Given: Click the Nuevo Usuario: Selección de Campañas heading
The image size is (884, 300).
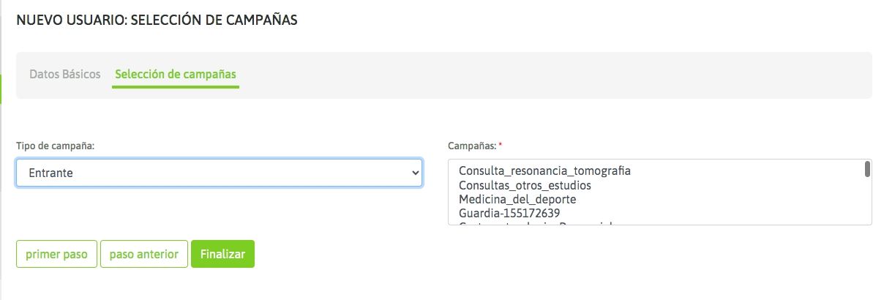Looking at the screenshot, I should click(157, 20).
